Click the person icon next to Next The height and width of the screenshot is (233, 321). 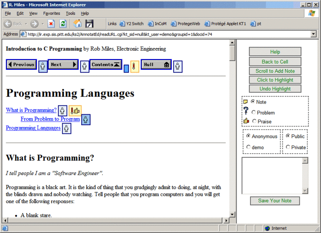[x=85, y=66]
